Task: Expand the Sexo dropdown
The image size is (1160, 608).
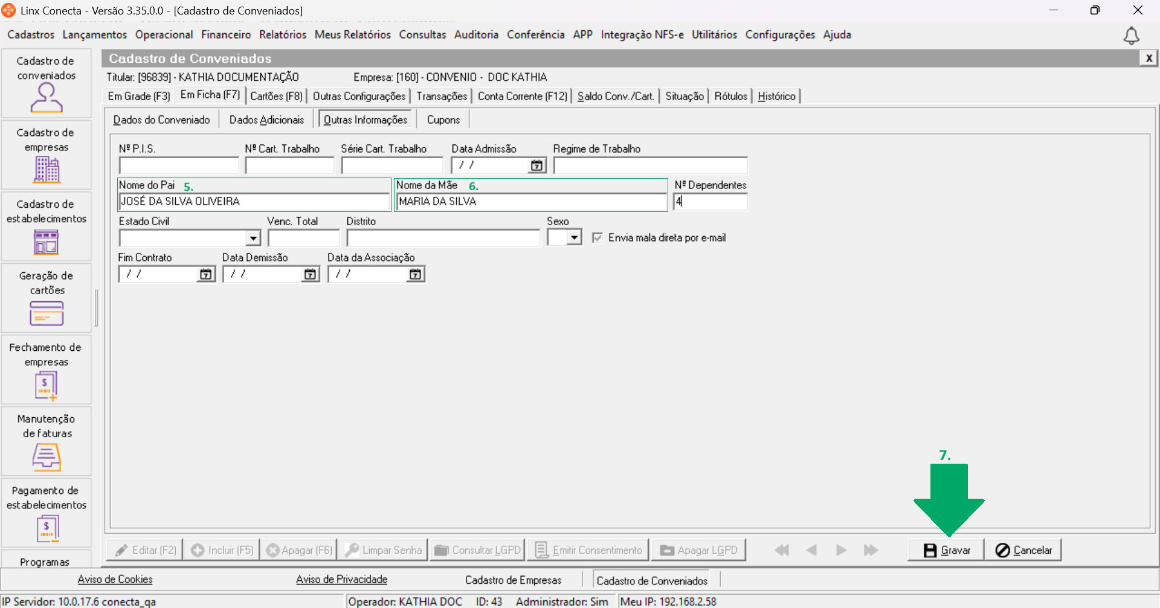Action: [x=575, y=237]
